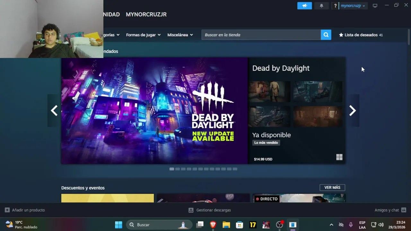Focus the Buscar en la tienda field
This screenshot has width=411, height=231.
pyautogui.click(x=261, y=35)
